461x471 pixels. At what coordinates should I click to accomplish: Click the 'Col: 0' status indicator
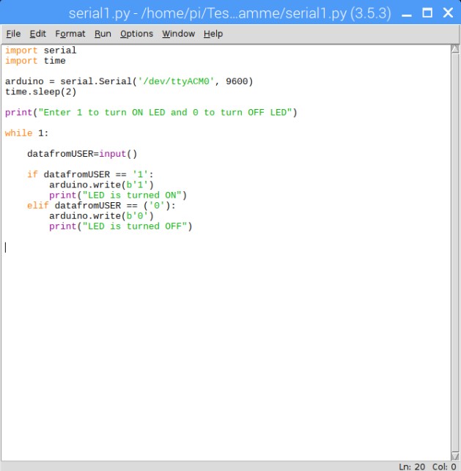pos(444,467)
